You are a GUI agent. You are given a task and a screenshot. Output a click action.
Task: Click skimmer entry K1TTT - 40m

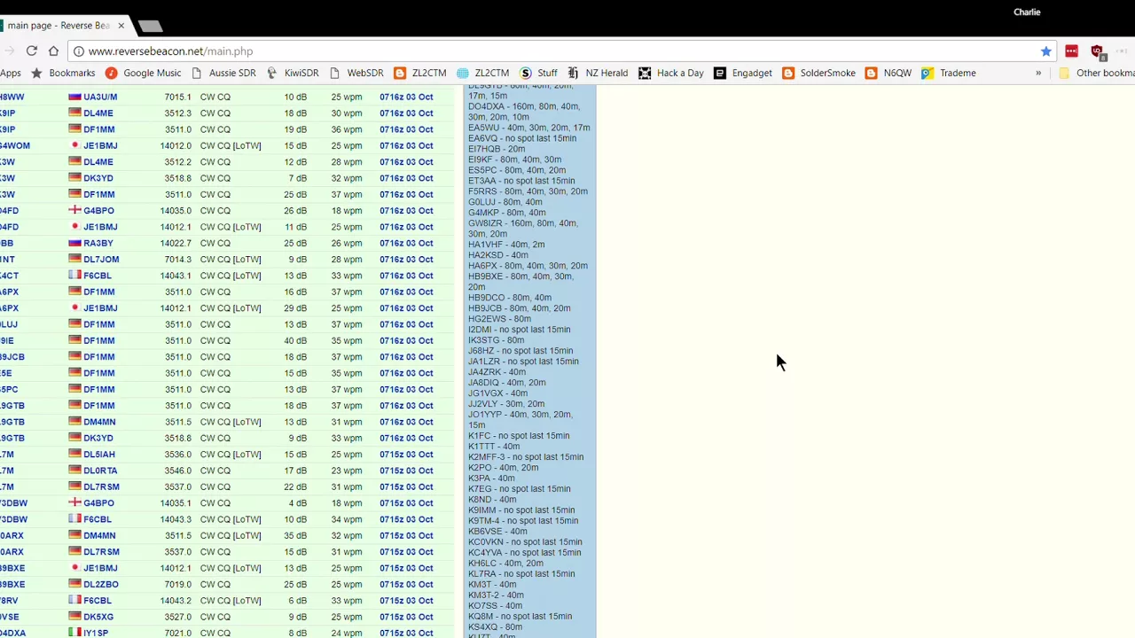click(x=492, y=447)
